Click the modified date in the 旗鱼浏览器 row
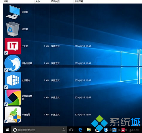 pyautogui.click(x=83, y=63)
